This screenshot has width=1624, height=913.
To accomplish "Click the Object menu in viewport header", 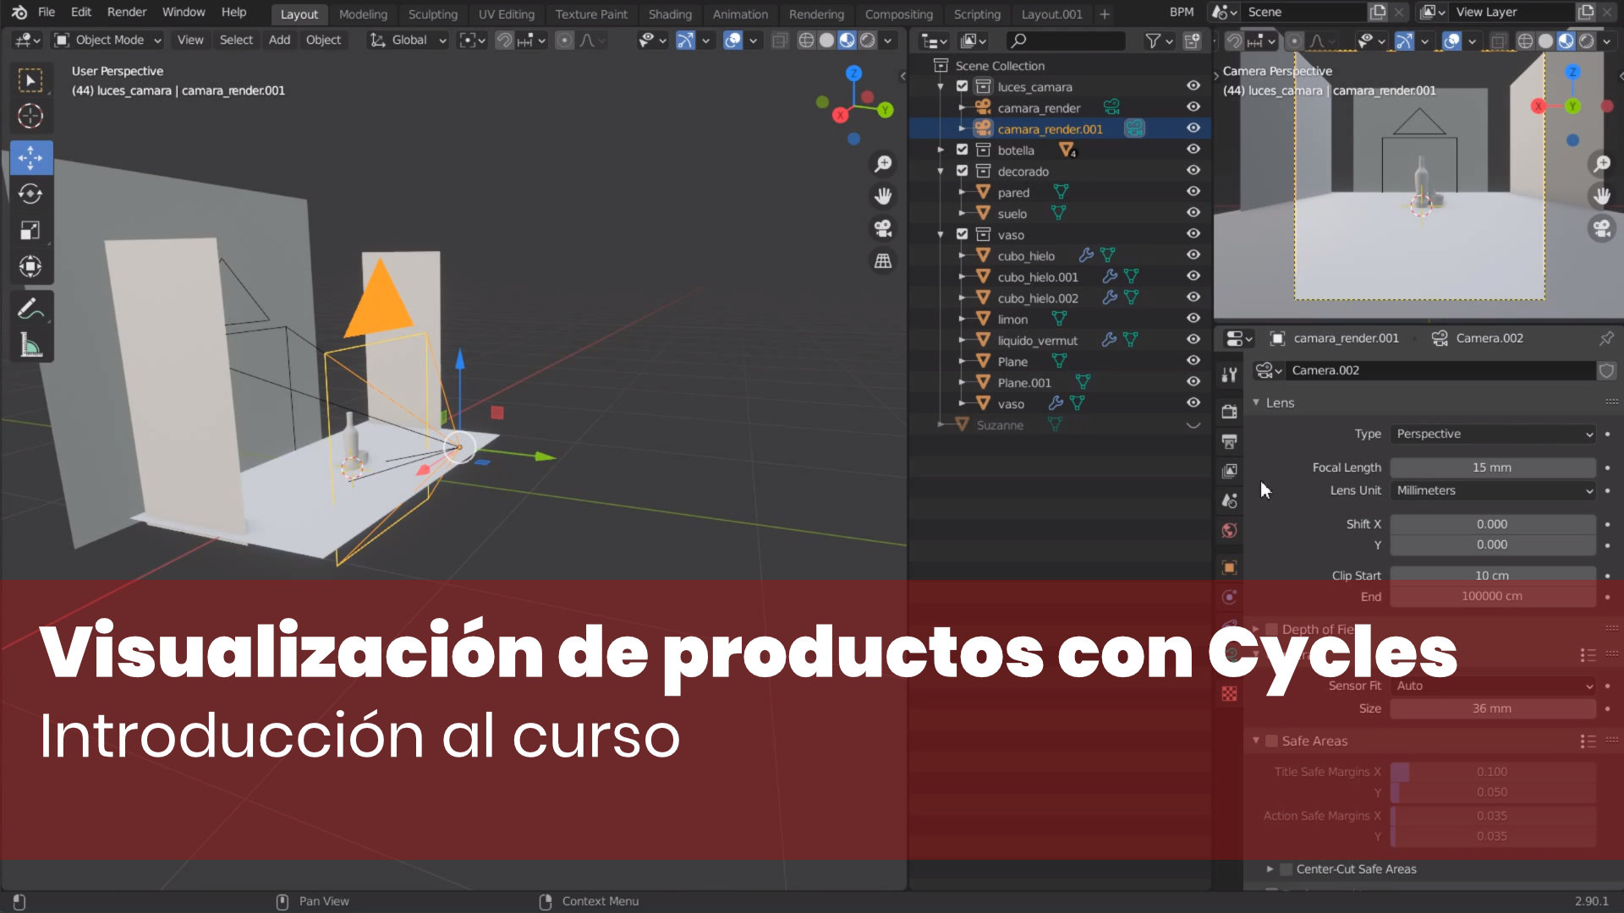I will point(323,40).
